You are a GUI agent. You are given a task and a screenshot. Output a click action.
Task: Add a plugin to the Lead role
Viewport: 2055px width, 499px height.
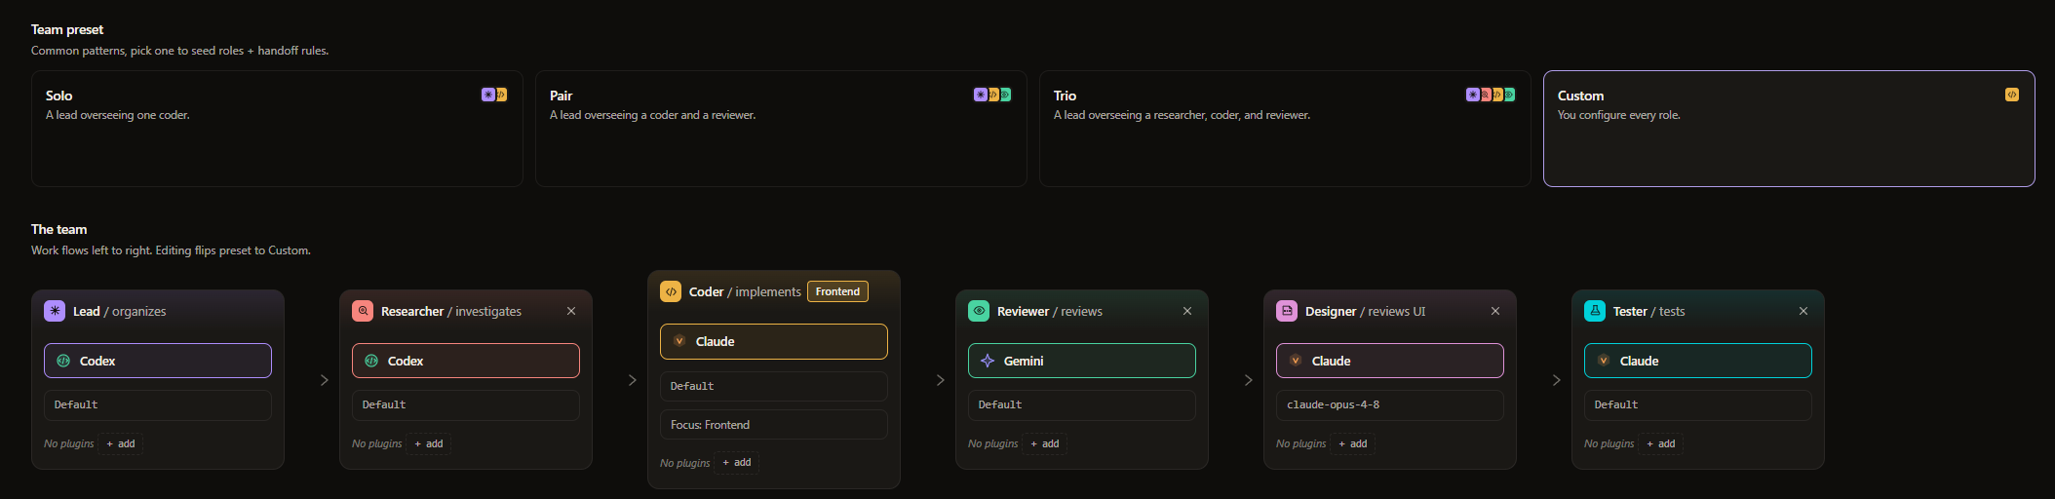pyautogui.click(x=121, y=443)
